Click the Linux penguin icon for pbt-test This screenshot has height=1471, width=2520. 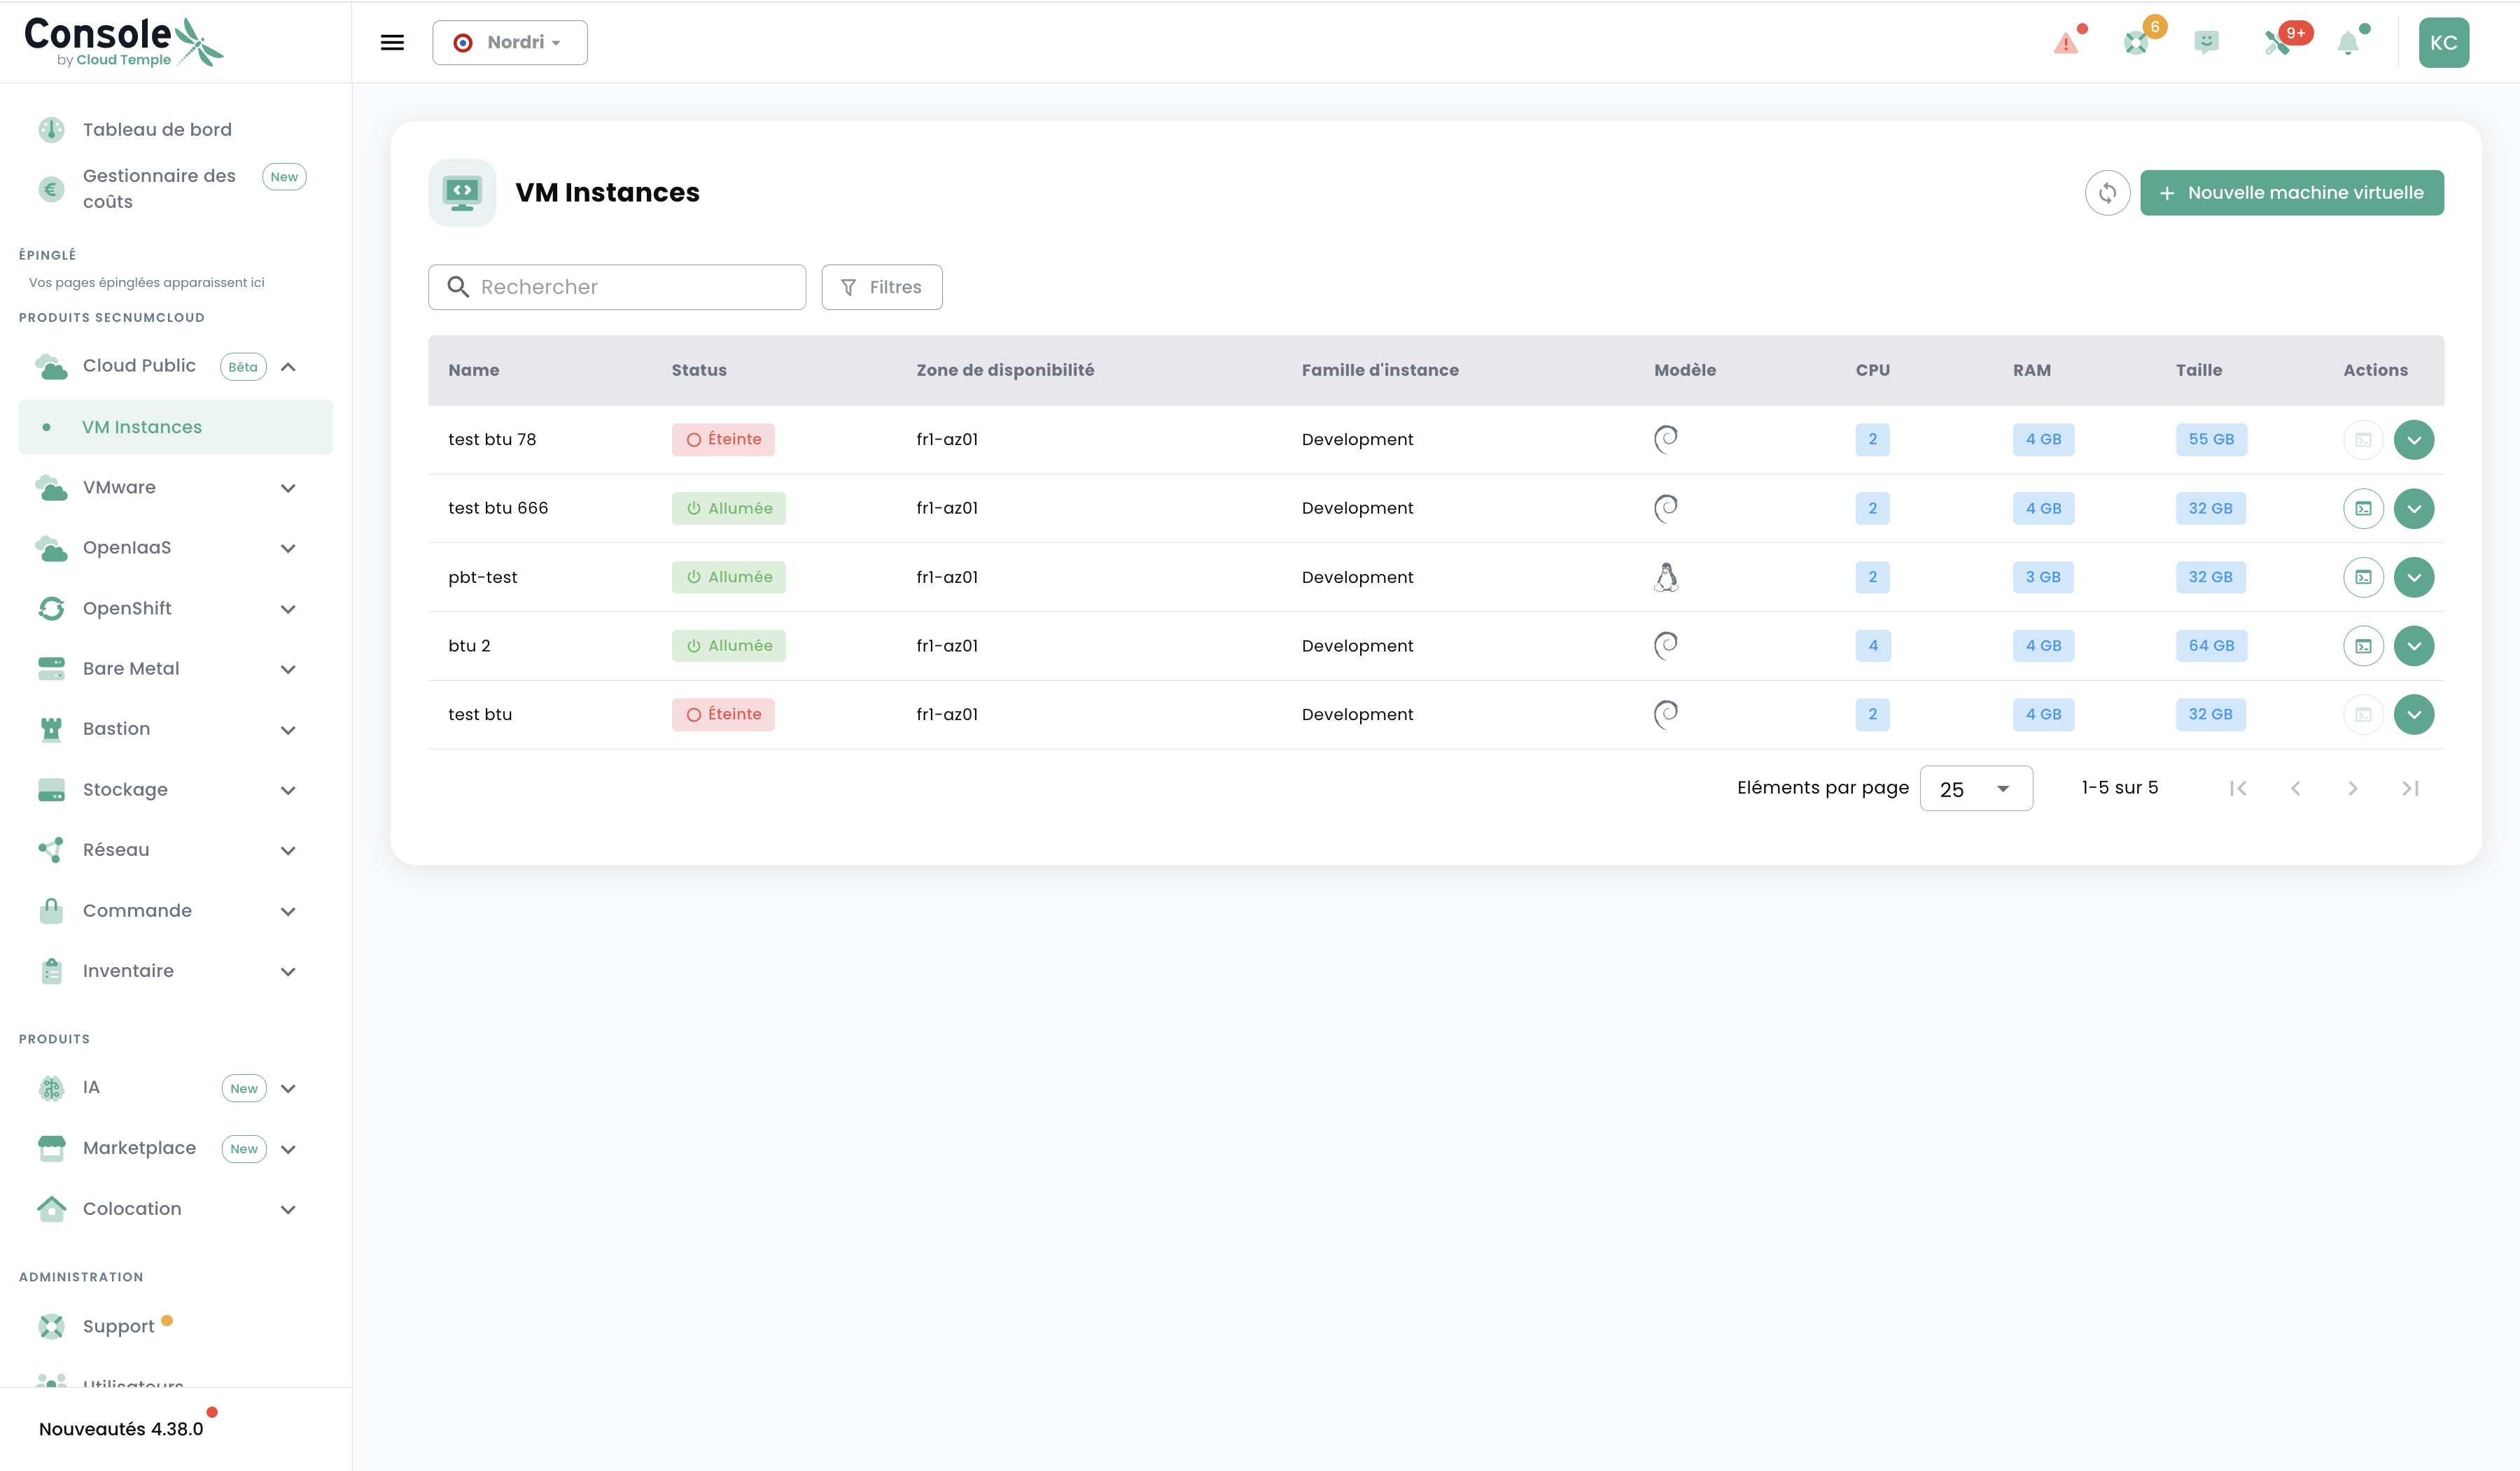1665,577
